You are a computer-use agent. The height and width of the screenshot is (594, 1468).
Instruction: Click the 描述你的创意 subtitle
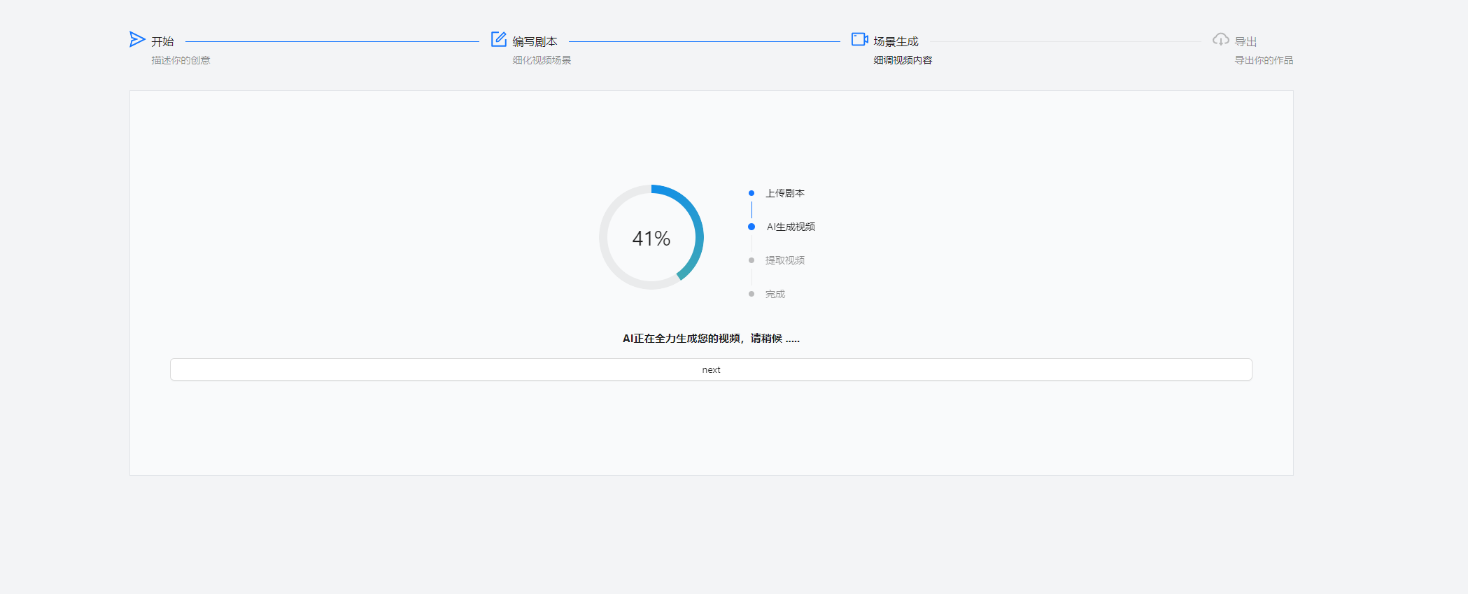(181, 60)
